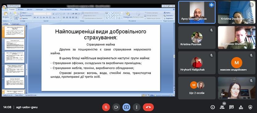
Task: Leave the call with red hang-up button
Action: tap(148, 107)
